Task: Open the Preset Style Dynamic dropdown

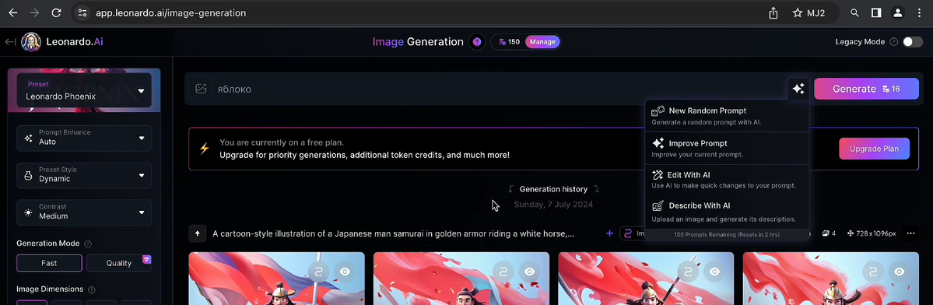Action: pyautogui.click(x=84, y=175)
